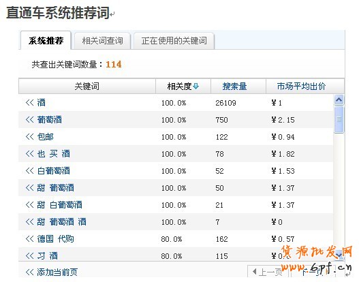
Task: Click keyword link 甜 葡萄酒
Action: [56, 188]
